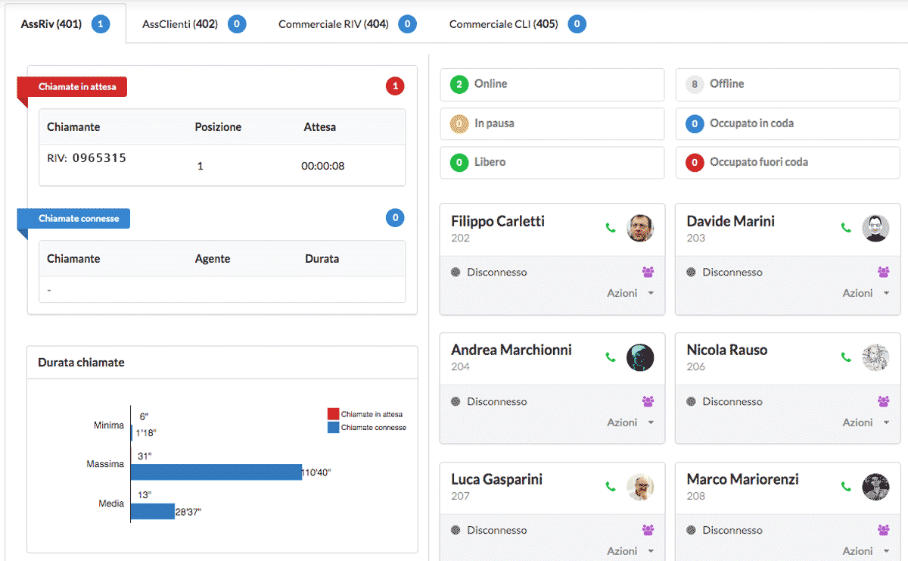Filter agents by Online status
Image resolution: width=908 pixels, height=561 pixels.
pos(552,84)
